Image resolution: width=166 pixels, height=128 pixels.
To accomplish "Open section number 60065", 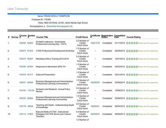I will [30, 82].
